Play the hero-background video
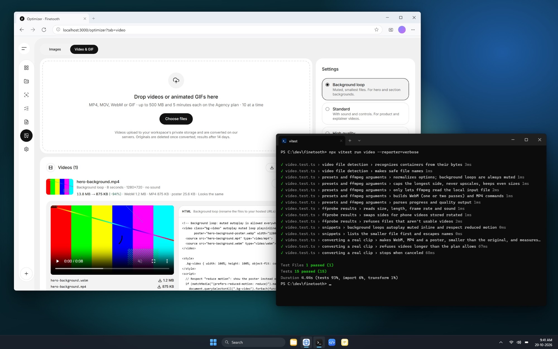558x349 pixels. pyautogui.click(x=58, y=261)
